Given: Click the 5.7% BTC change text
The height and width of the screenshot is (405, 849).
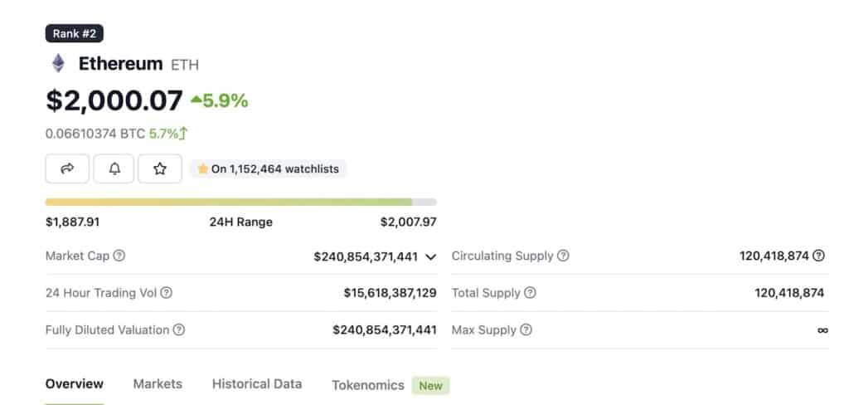Looking at the screenshot, I should coord(163,134).
